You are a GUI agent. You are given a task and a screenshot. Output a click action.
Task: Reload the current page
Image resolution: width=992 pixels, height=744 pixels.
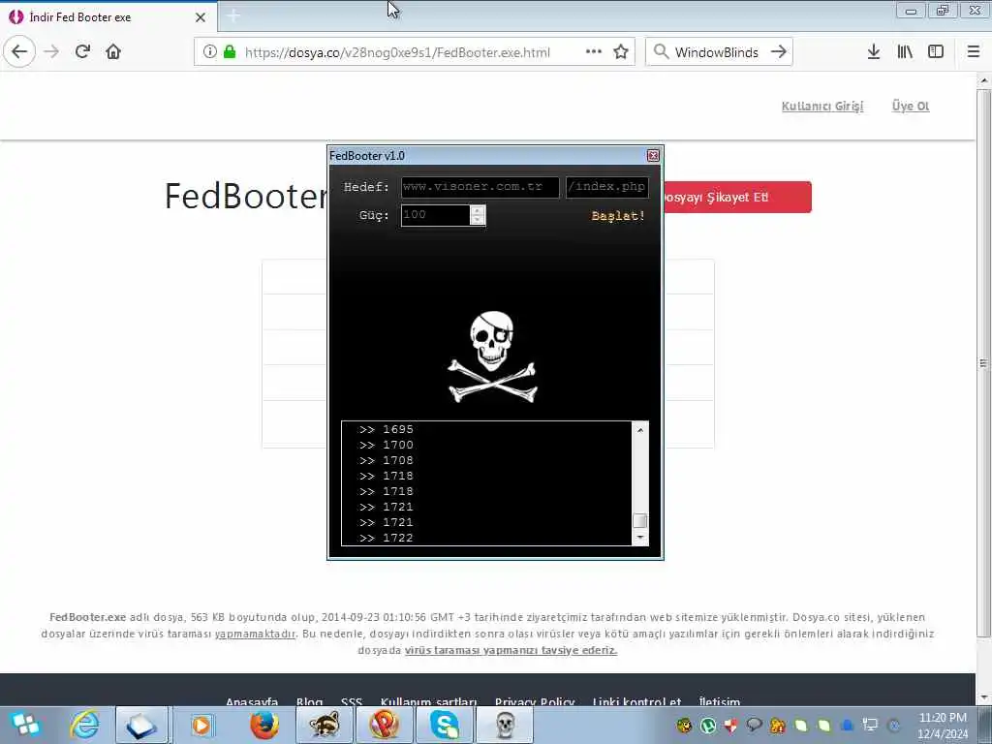[82, 52]
